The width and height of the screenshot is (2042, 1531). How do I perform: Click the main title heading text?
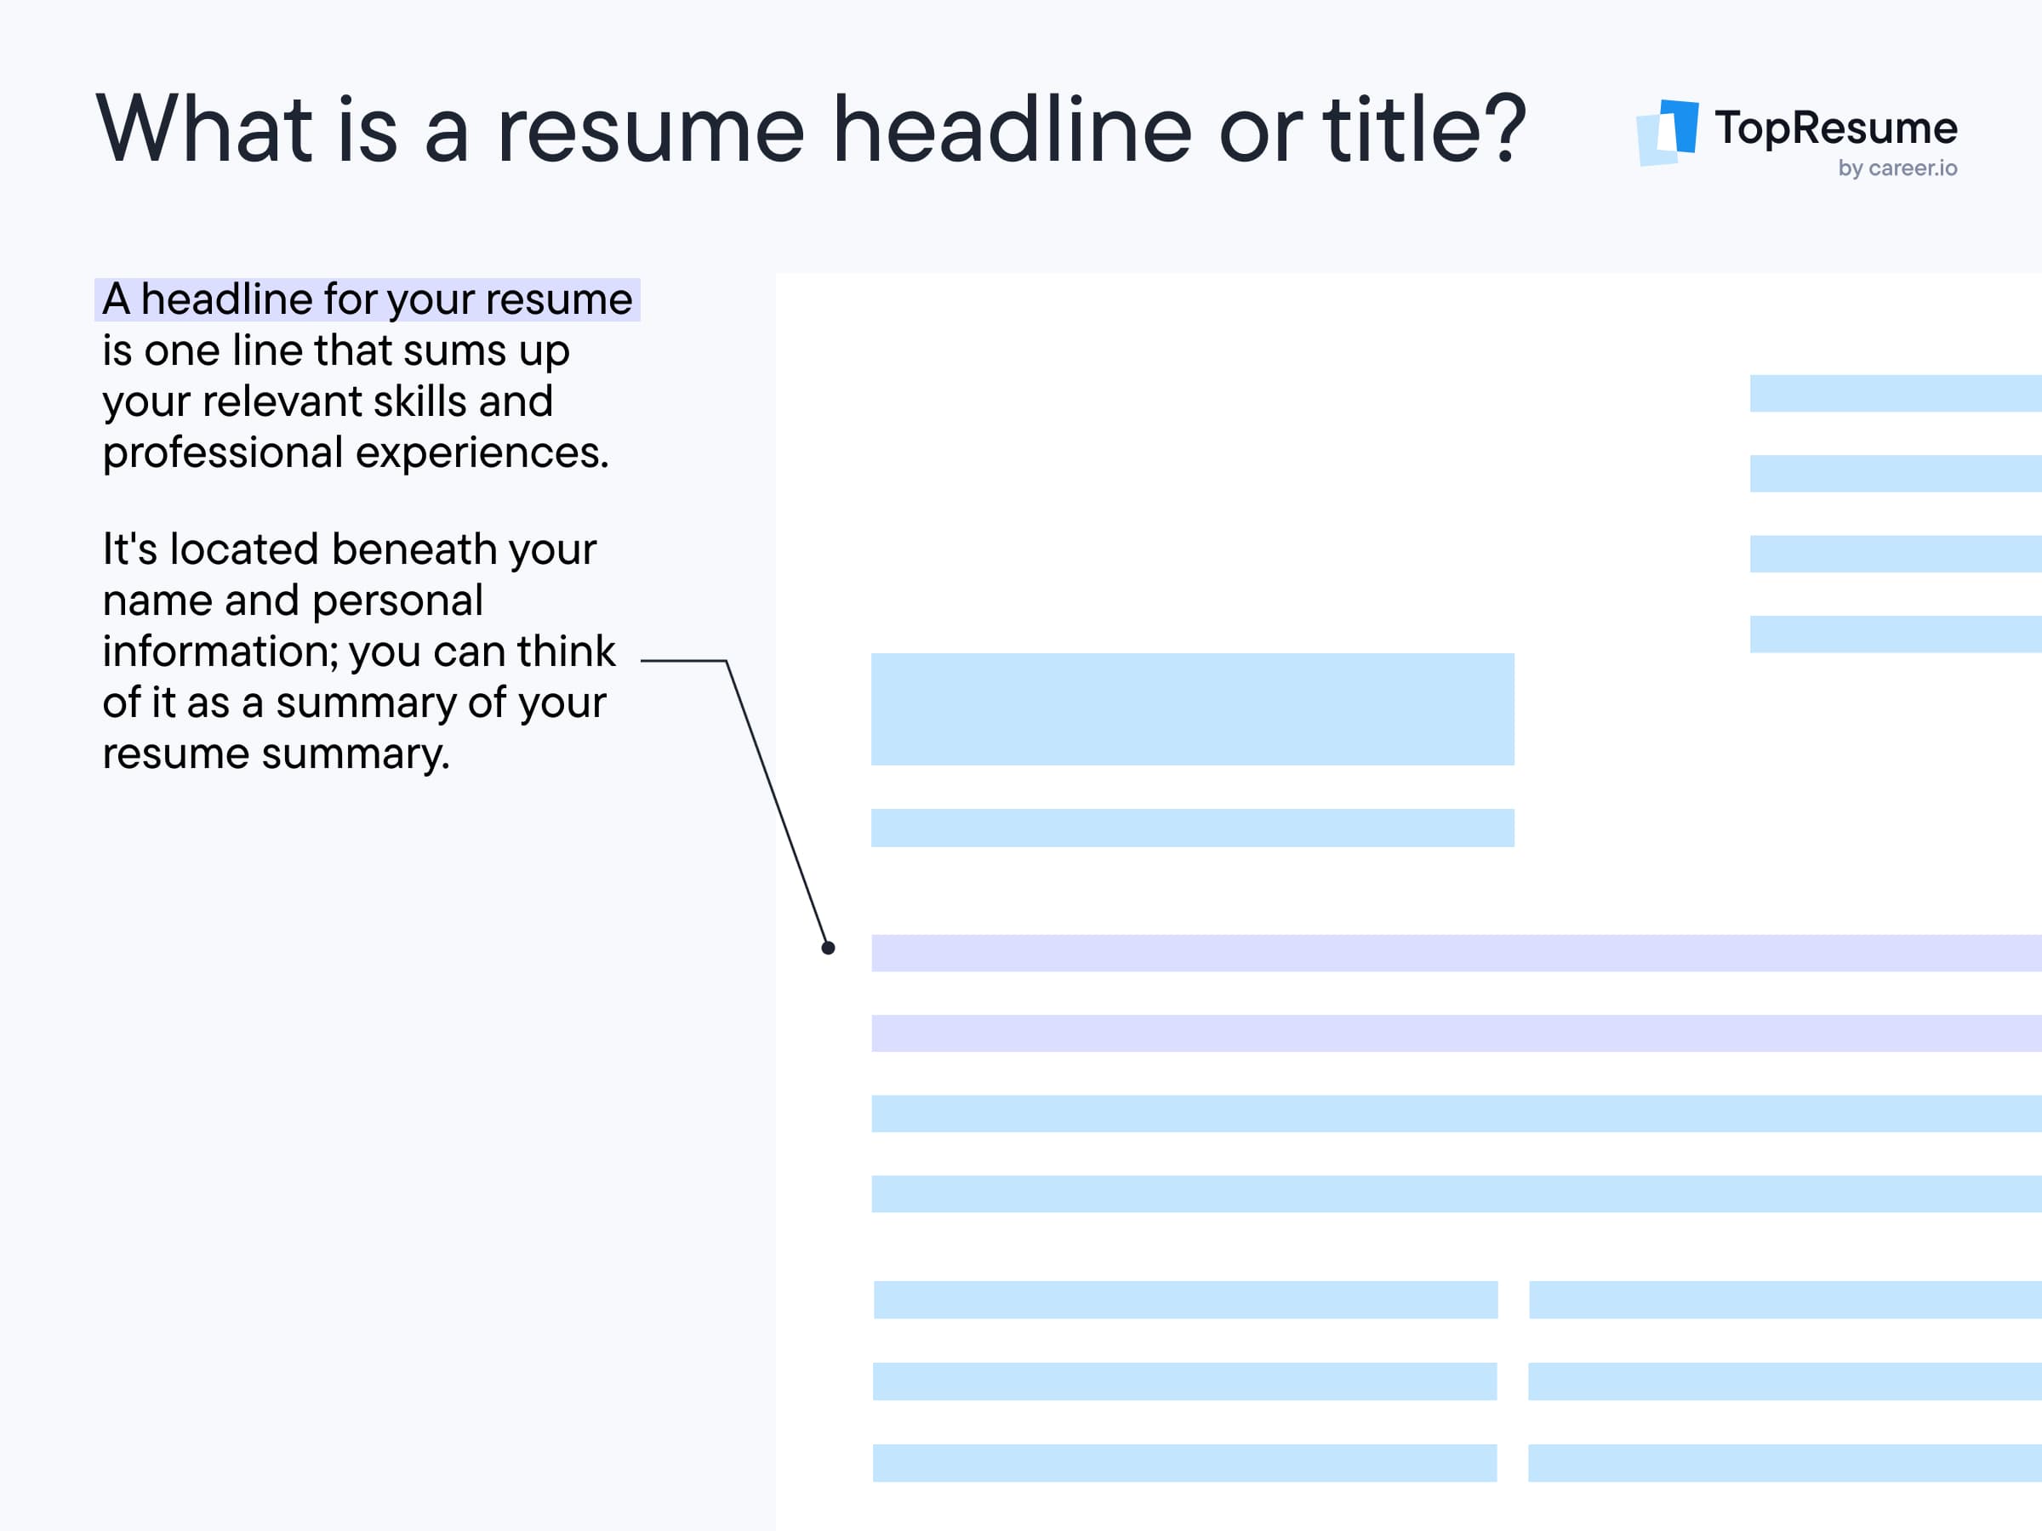click(811, 129)
